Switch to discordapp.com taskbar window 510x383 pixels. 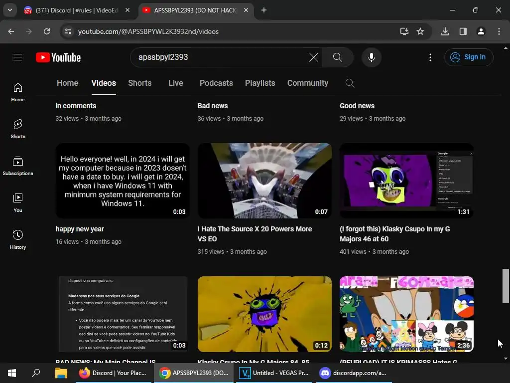353,373
